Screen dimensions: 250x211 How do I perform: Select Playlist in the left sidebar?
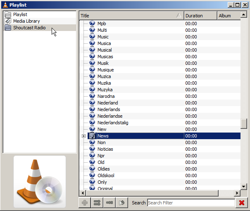pyautogui.click(x=20, y=14)
